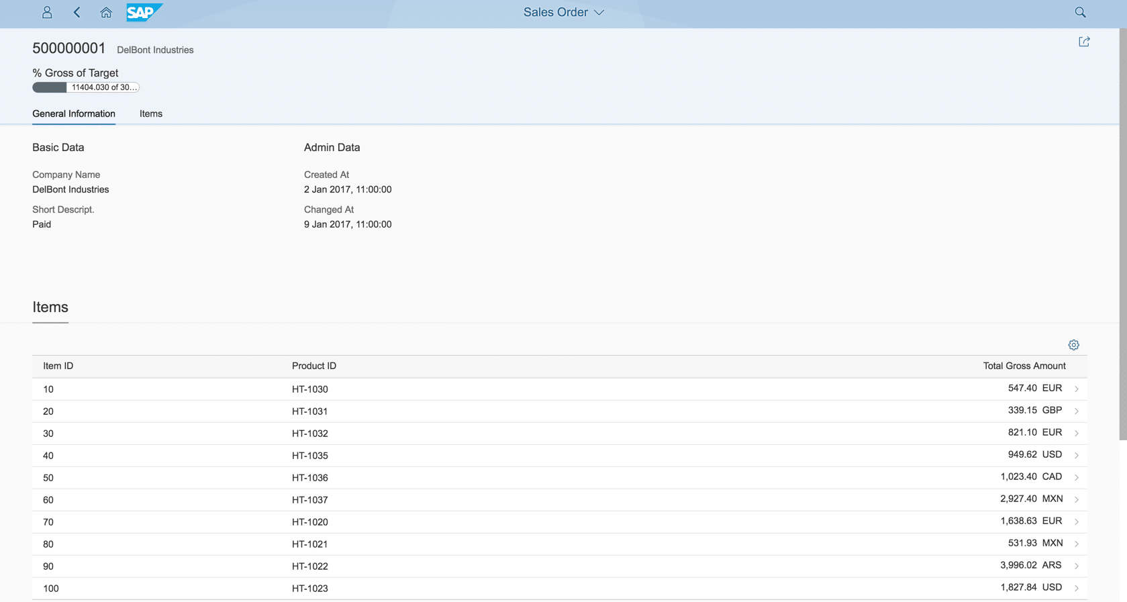
Task: Open the user profile icon
Action: click(x=47, y=12)
